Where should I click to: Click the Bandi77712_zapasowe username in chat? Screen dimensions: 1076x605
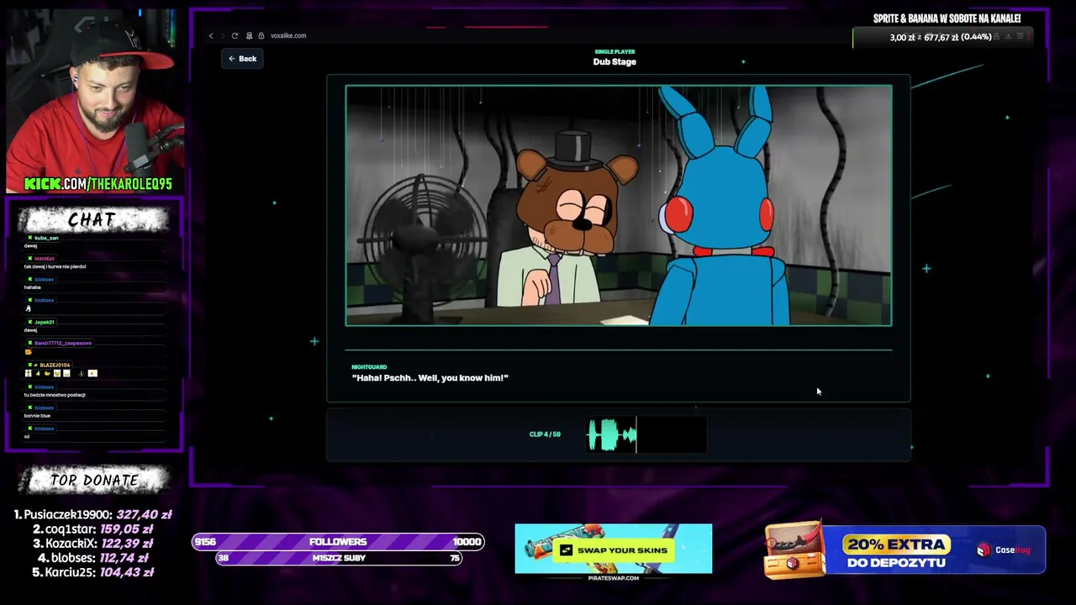63,343
